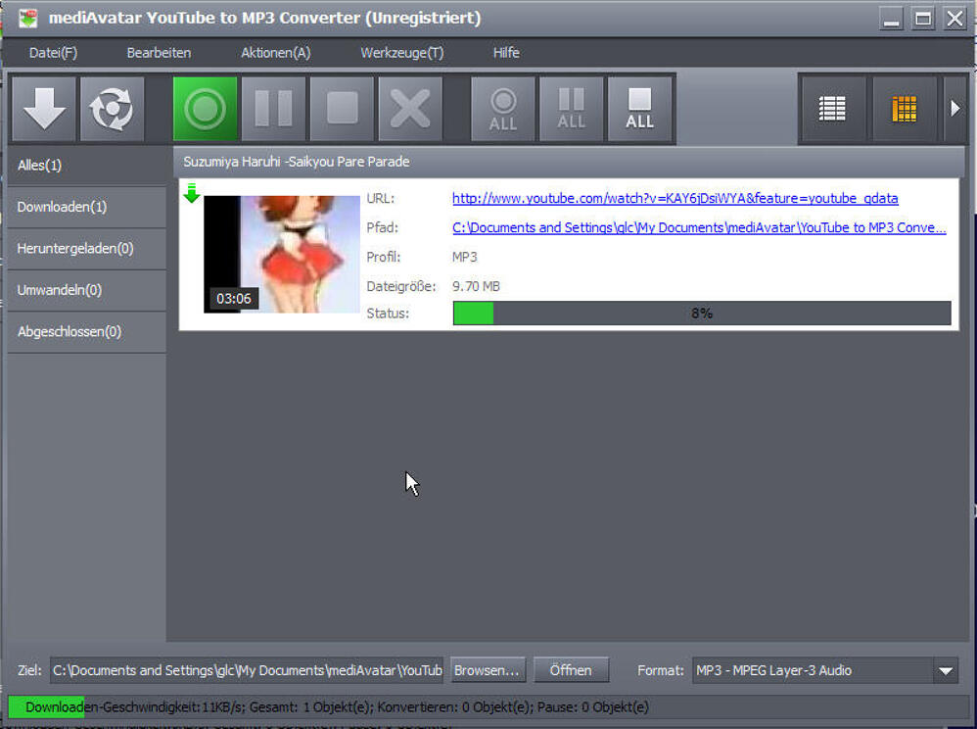Click the green downloading arrow status icon
The width and height of the screenshot is (977, 729).
tap(191, 193)
